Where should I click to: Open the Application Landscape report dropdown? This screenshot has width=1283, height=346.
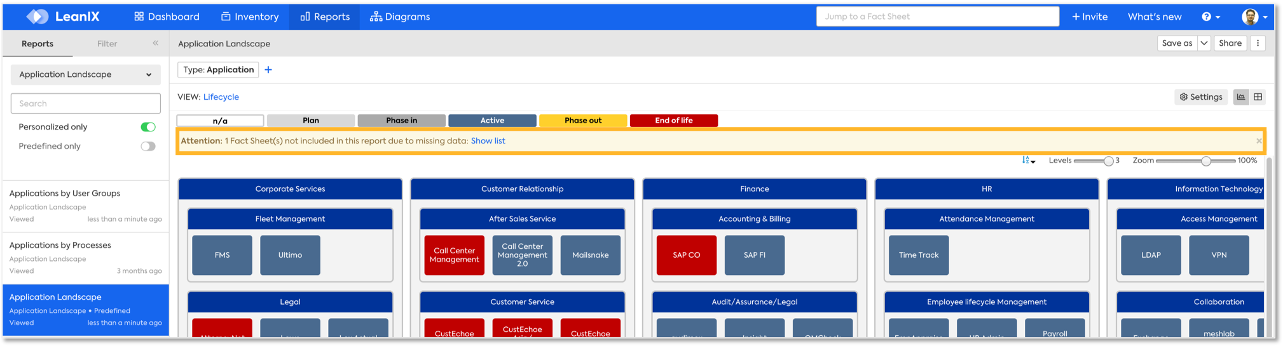pos(85,74)
